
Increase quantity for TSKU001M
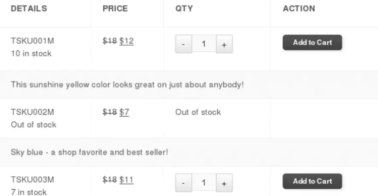click(224, 44)
